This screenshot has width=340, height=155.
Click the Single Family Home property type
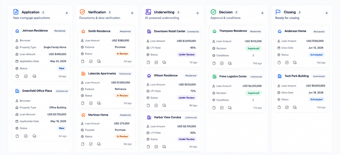point(55,47)
